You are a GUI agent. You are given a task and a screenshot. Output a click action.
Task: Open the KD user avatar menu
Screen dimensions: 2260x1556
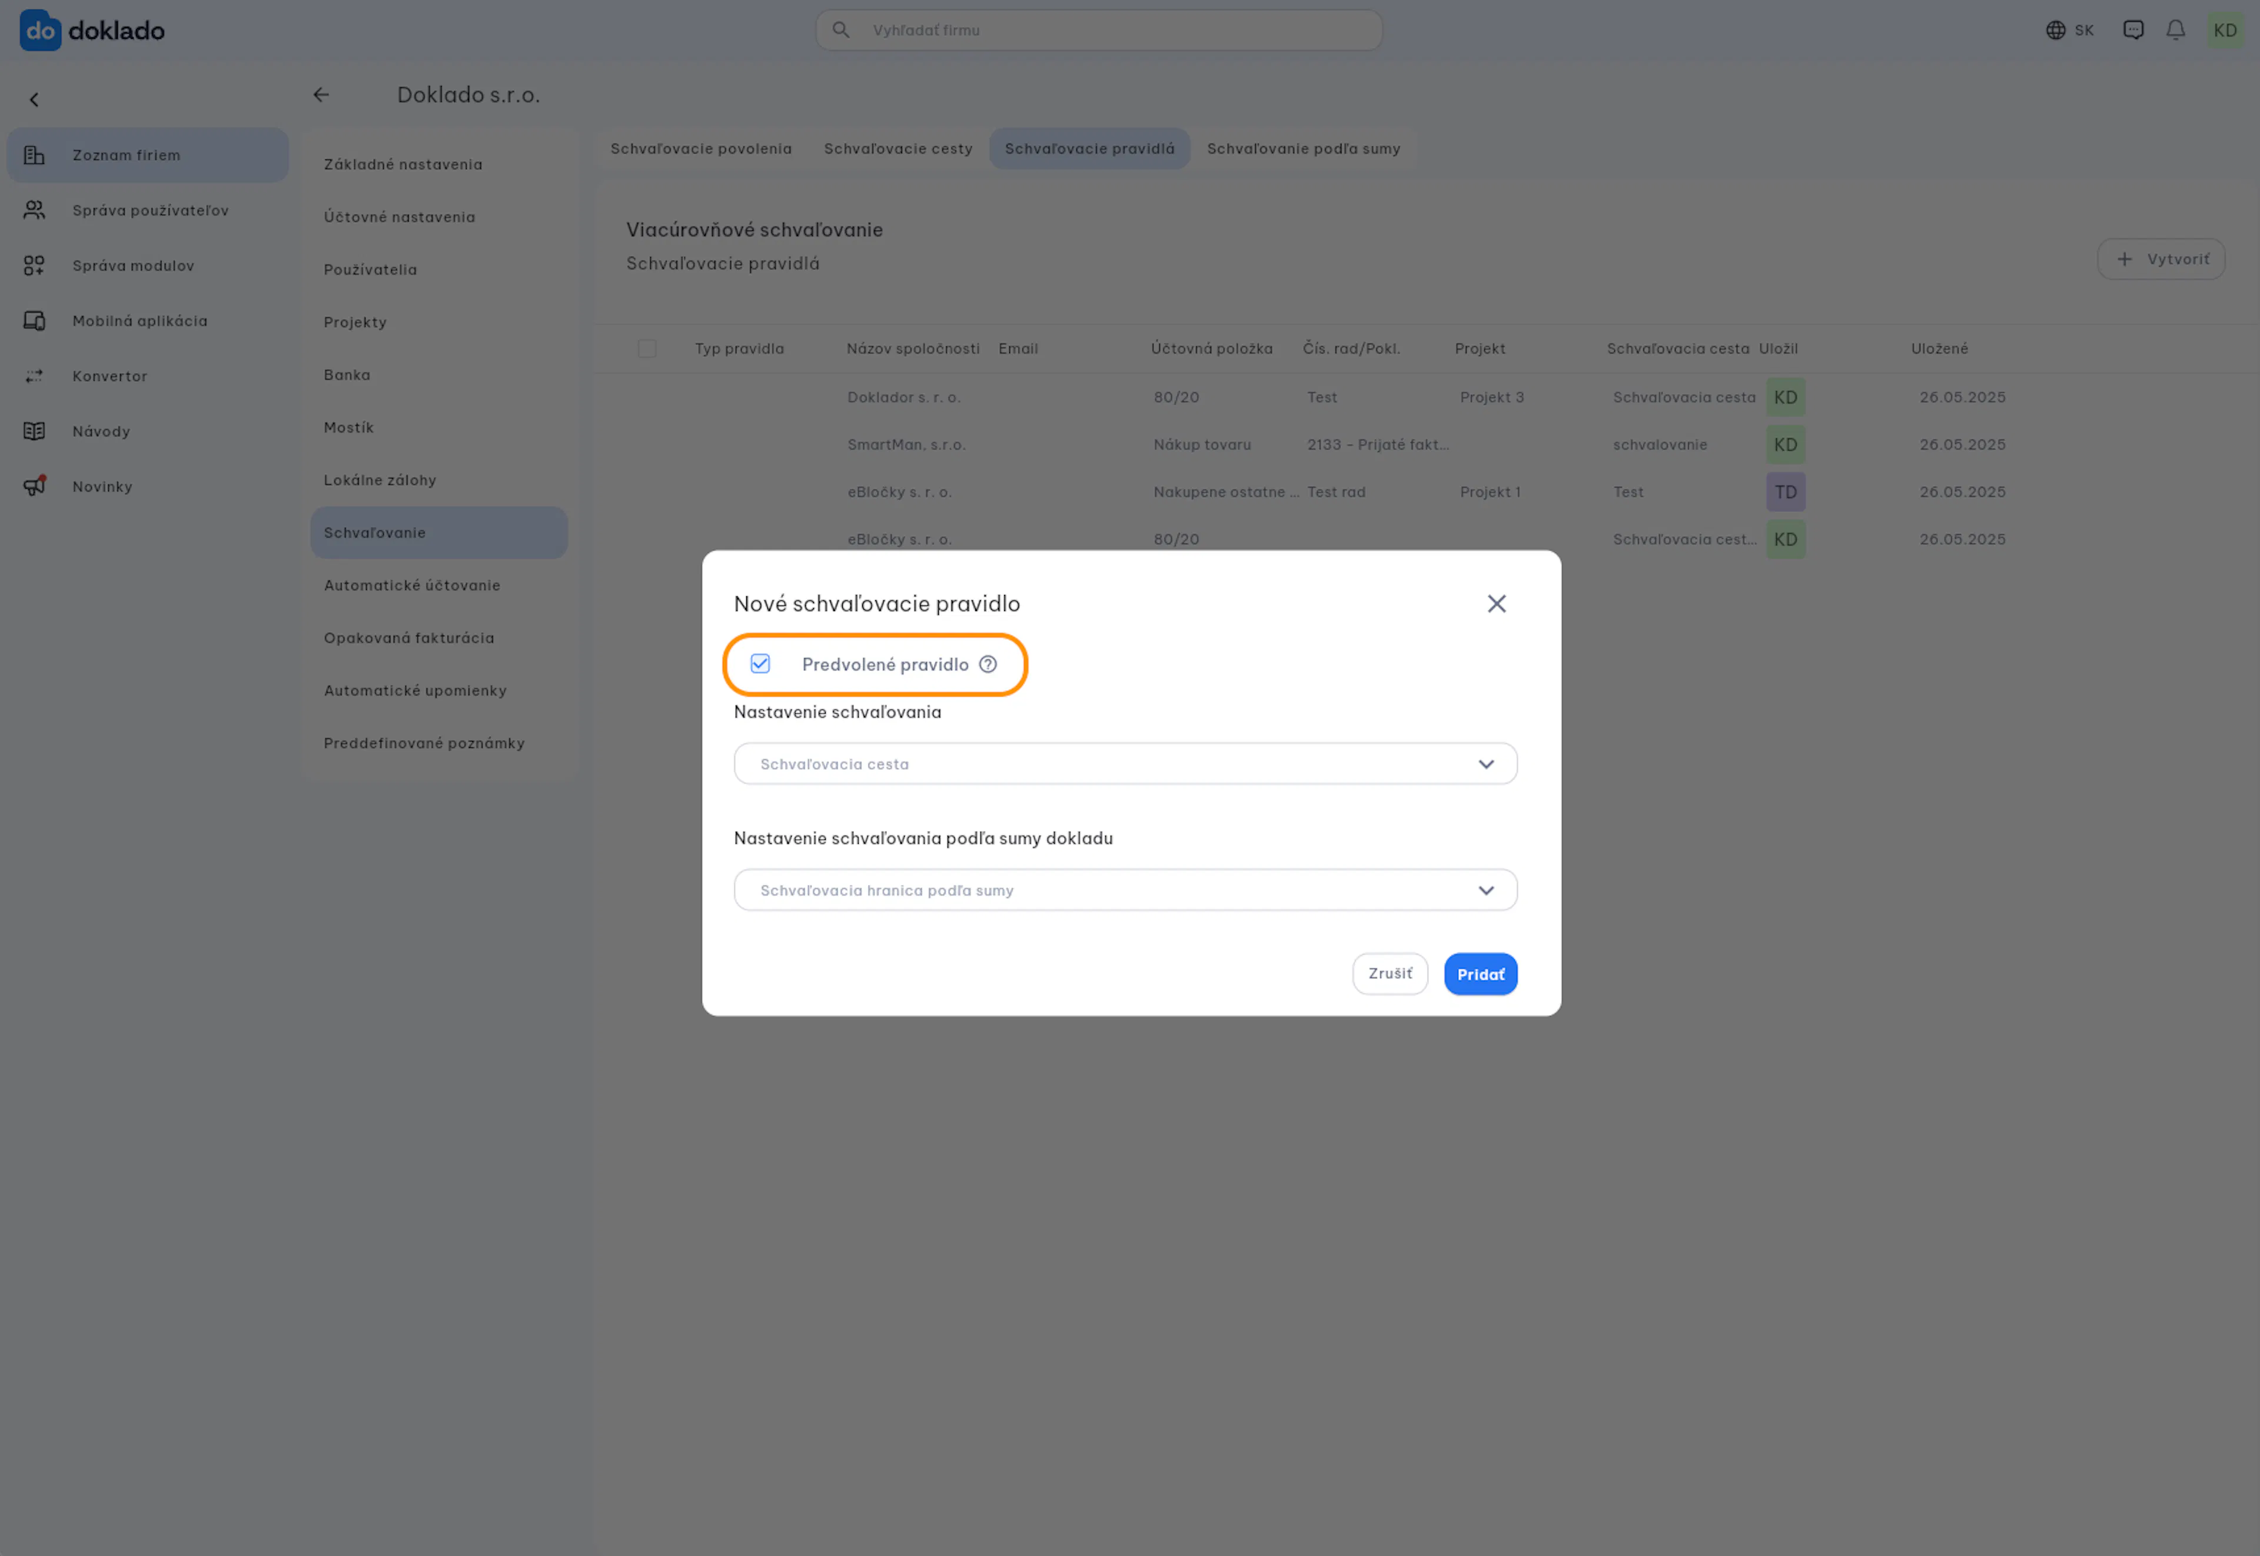[x=2225, y=30]
